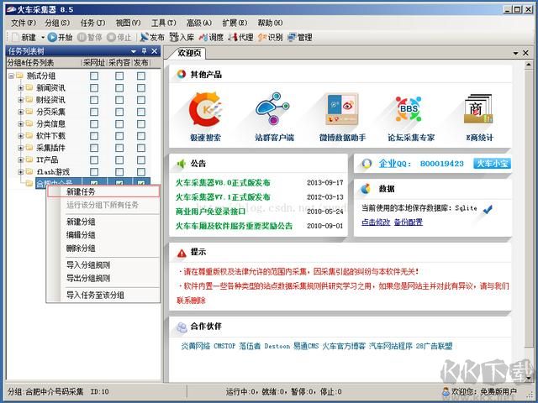
Task: Open the 炎黄网络 partner link
Action: pos(196,346)
